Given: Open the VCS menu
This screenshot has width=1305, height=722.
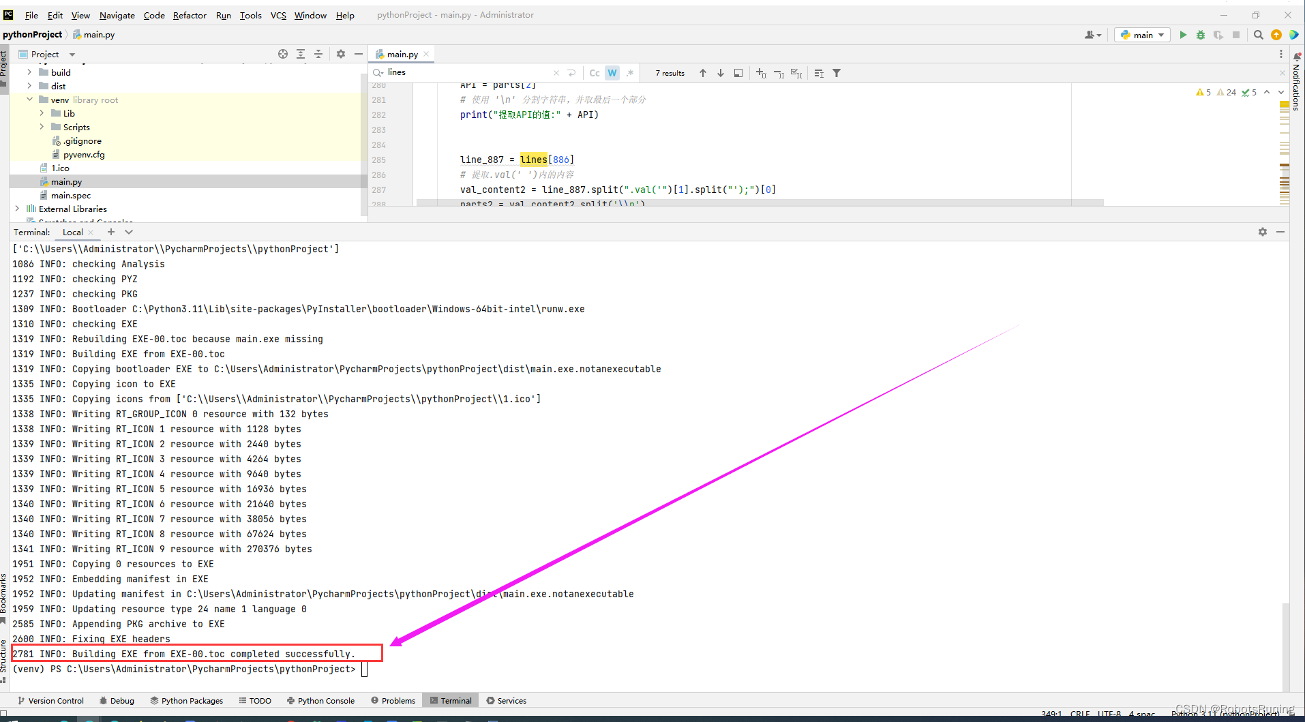Looking at the screenshot, I should pos(278,15).
